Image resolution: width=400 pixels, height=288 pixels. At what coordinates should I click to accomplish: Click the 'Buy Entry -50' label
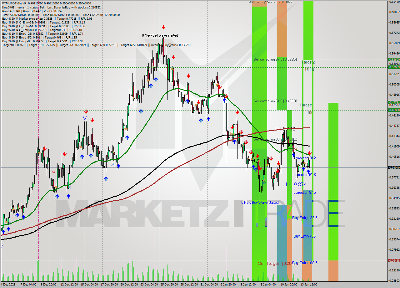pyautogui.click(x=304, y=236)
